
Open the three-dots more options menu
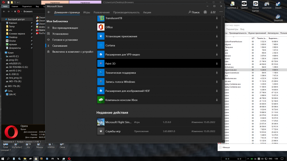coord(221,12)
